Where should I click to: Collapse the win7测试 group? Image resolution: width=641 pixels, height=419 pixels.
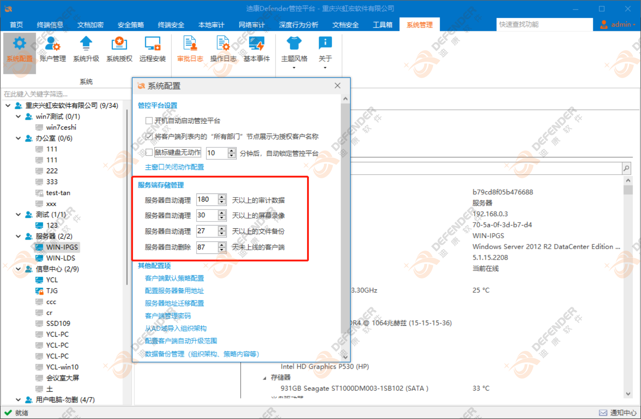click(x=18, y=117)
